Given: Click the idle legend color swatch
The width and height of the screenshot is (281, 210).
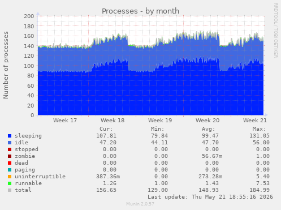Looking at the screenshot, I should pyautogui.click(x=10, y=143).
